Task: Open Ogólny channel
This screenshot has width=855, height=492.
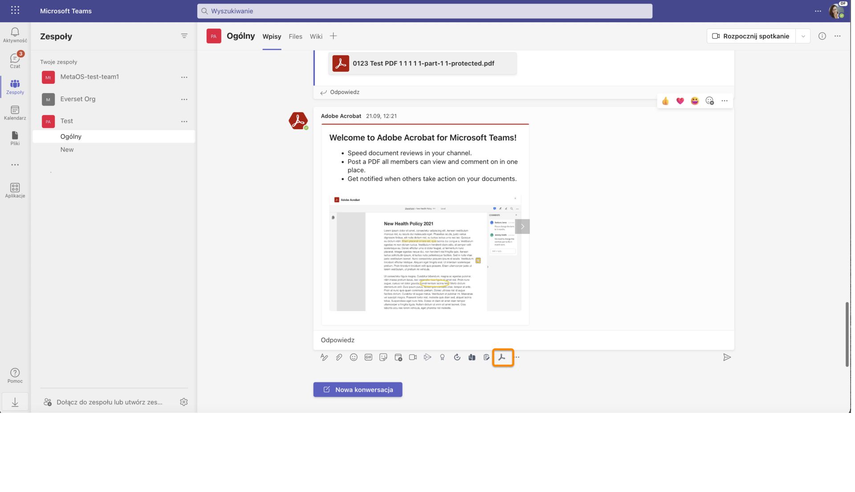Action: coord(114,136)
